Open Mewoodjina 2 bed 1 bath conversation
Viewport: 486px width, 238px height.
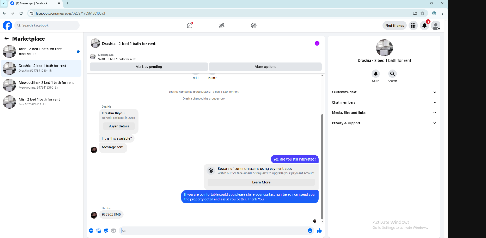42,85
